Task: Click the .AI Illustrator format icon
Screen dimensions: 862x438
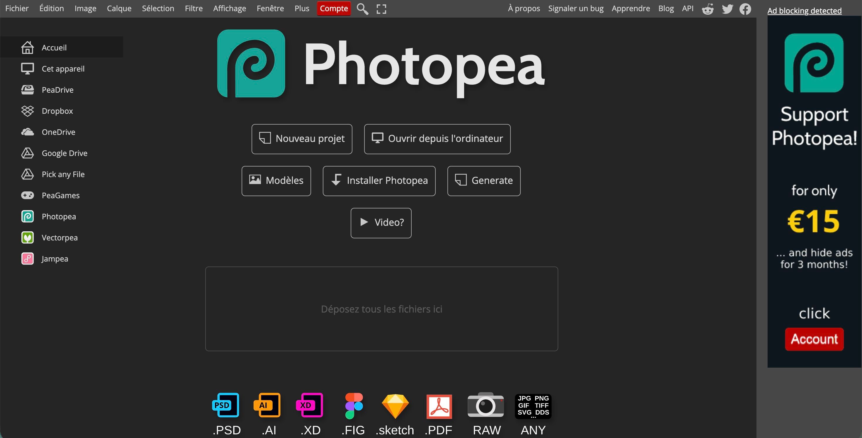Action: [267, 405]
